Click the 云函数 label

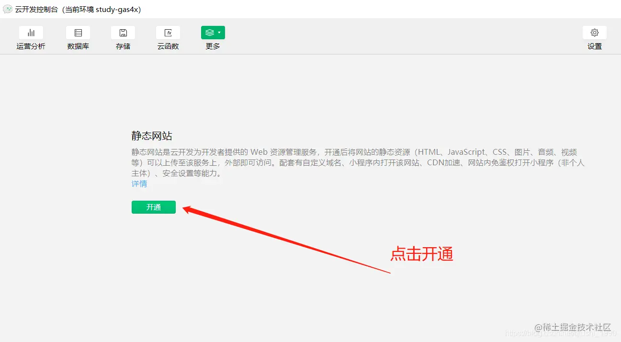tap(168, 46)
